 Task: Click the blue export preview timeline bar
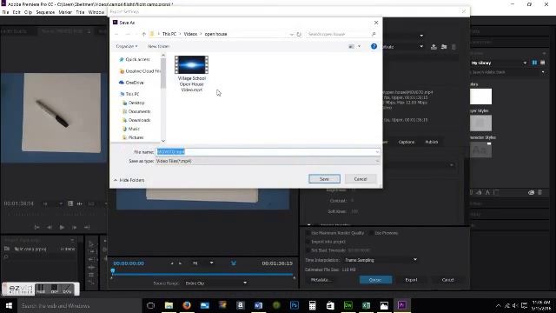[x=203, y=275]
